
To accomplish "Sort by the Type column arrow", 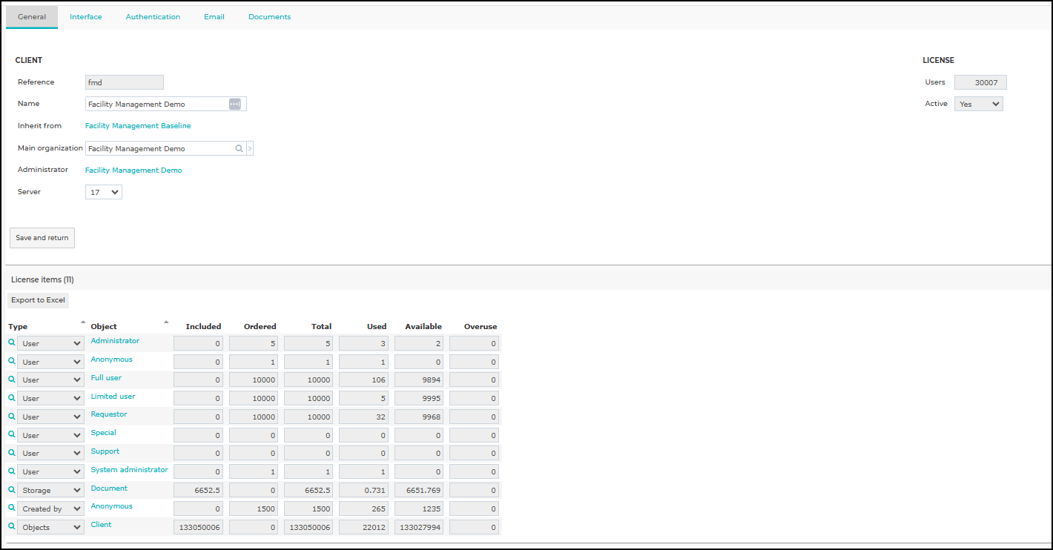I will coord(82,322).
